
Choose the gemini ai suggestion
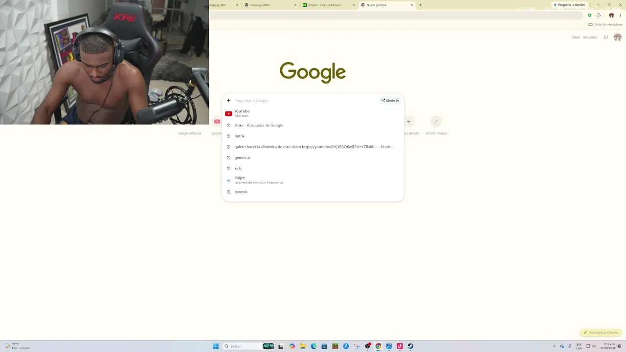pos(313,157)
